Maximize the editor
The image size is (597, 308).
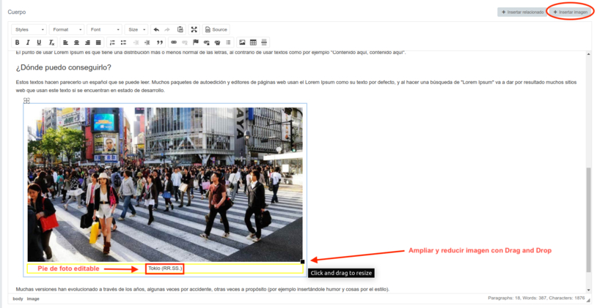point(194,29)
